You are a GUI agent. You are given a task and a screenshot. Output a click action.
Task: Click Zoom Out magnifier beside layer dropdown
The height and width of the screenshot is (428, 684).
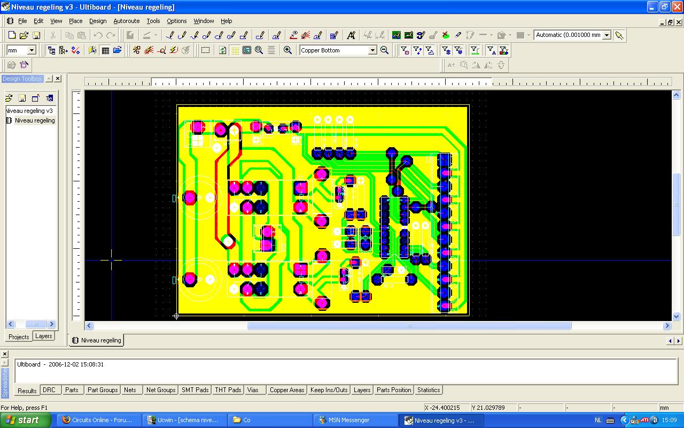coord(384,50)
